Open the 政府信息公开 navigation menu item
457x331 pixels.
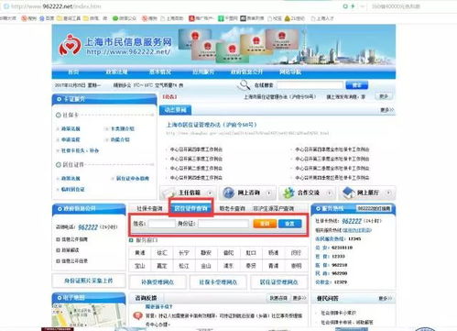click(x=246, y=72)
